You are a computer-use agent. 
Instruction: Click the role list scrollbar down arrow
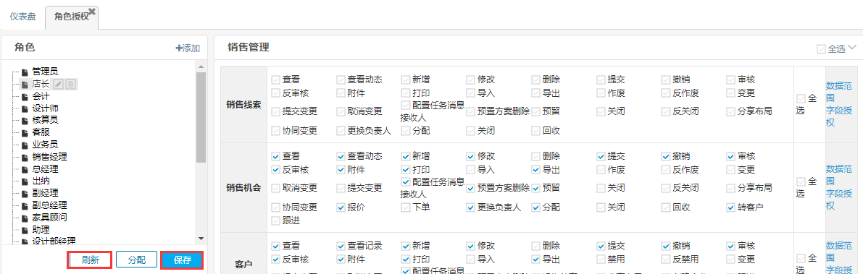click(x=200, y=239)
